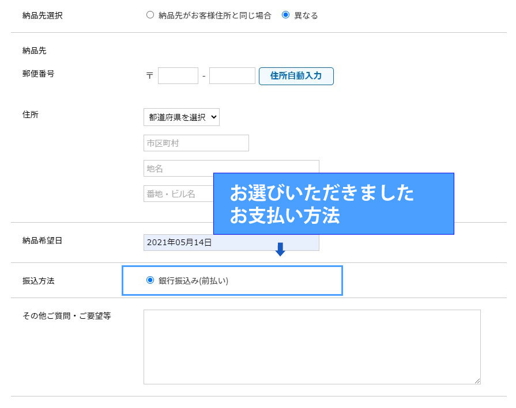Screen dimensions: 516x408
Task: Click the 住所自動入力 button
Action: (296, 76)
